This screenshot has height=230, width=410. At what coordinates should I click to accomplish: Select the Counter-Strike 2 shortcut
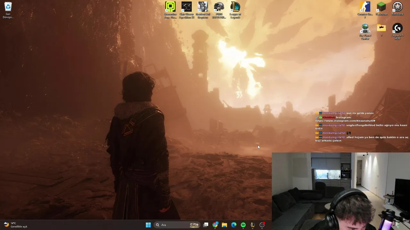(365, 11)
